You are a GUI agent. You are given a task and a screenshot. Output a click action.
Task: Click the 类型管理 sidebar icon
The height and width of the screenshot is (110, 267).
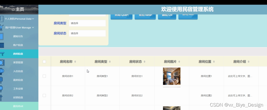coord(2,63)
